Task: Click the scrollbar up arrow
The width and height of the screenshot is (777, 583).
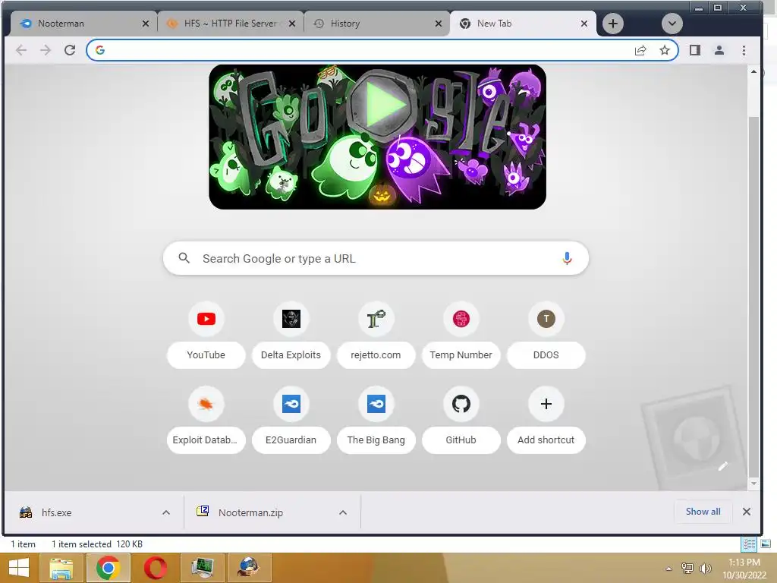Action: click(x=753, y=72)
